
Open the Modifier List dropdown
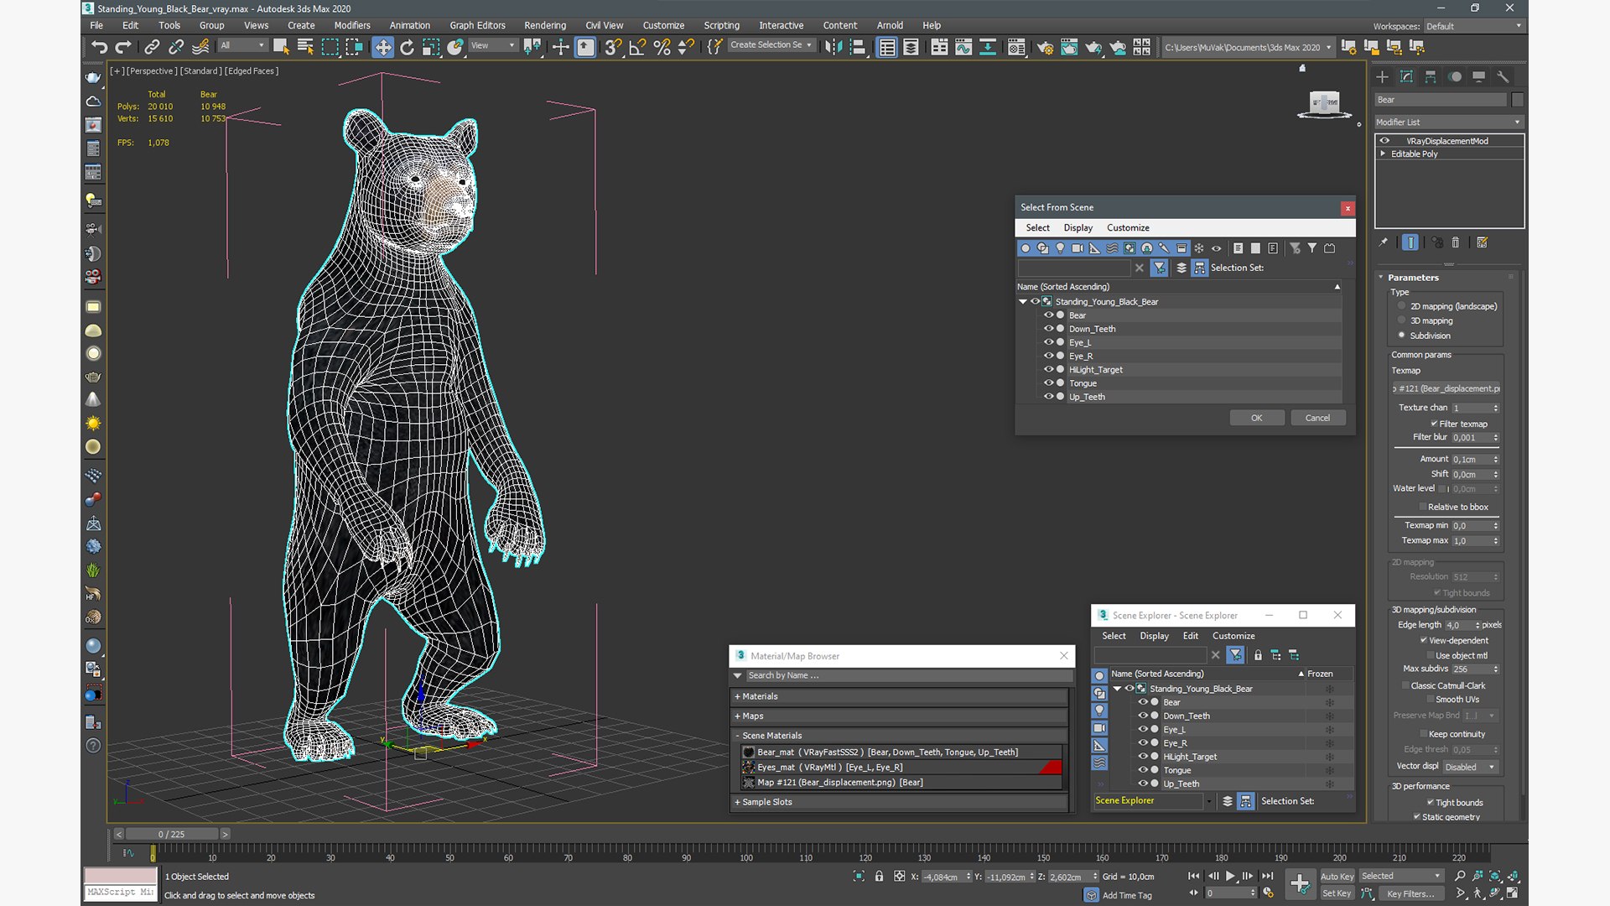coord(1449,122)
